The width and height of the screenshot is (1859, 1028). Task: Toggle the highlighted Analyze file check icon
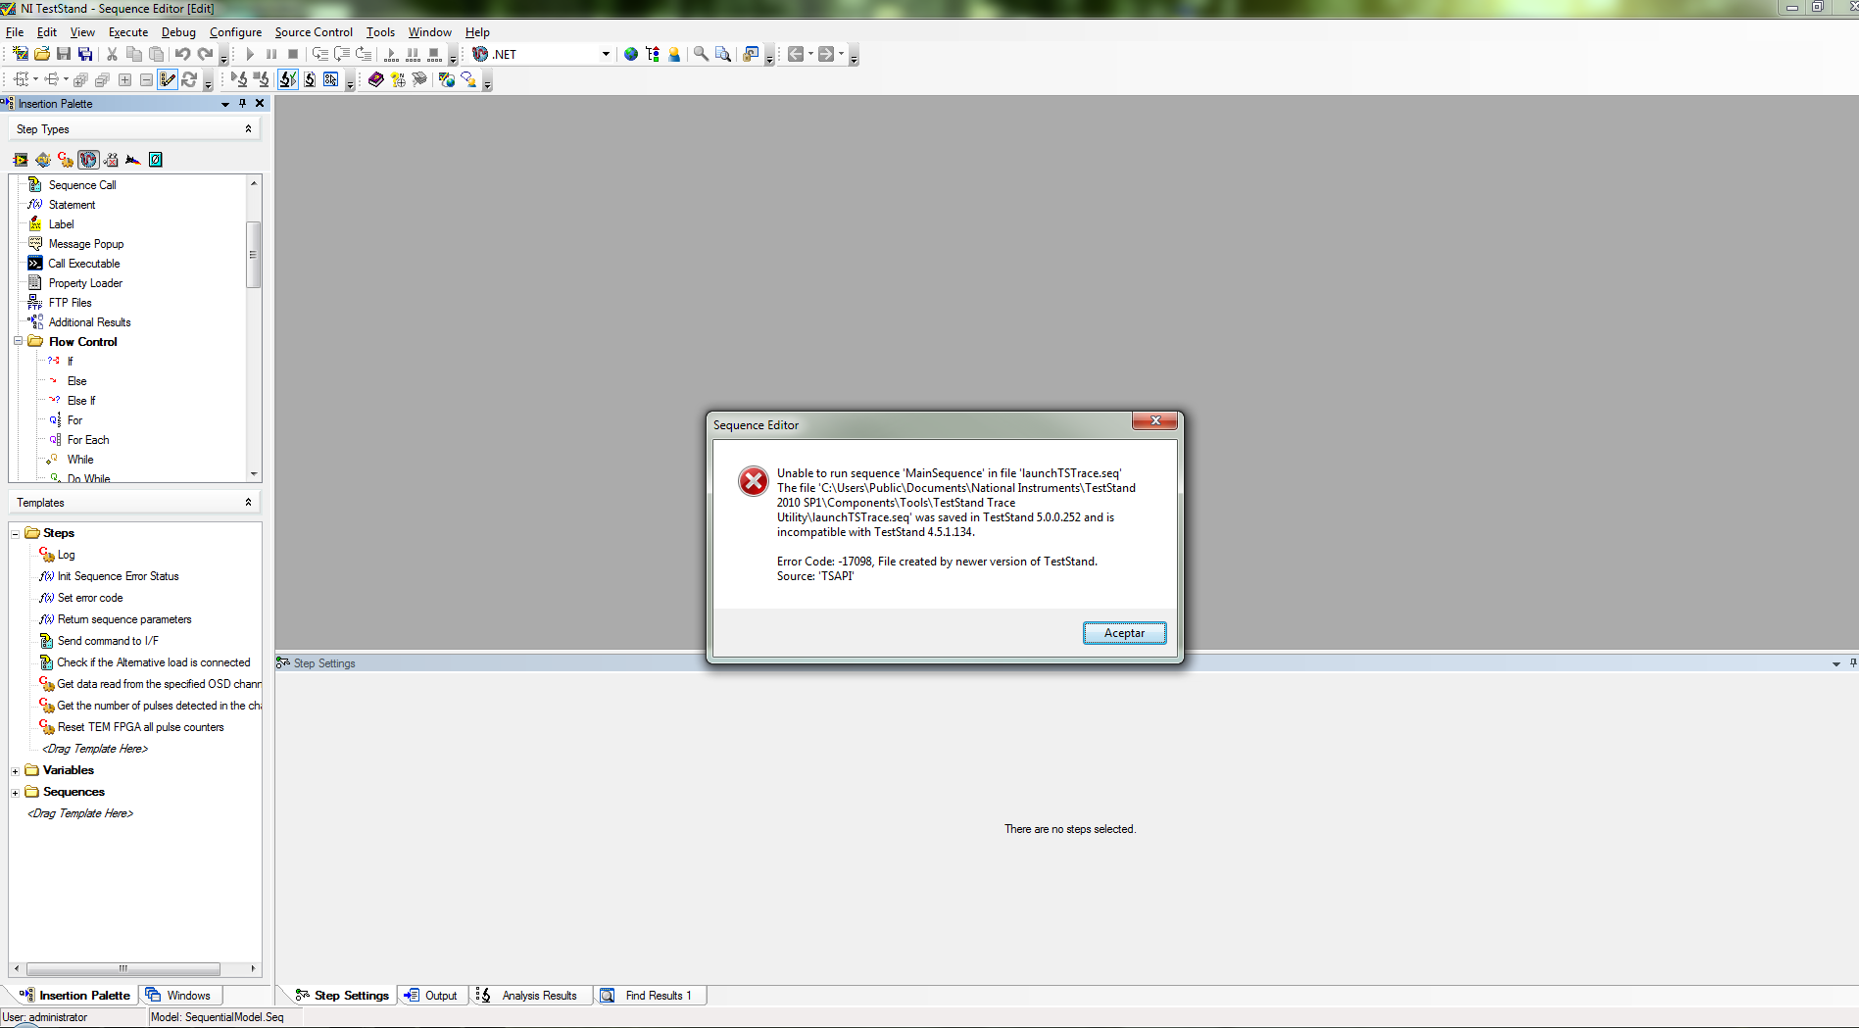coord(287,79)
